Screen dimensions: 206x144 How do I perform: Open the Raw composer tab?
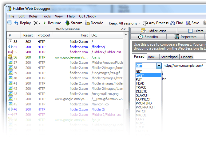pos(151,57)
